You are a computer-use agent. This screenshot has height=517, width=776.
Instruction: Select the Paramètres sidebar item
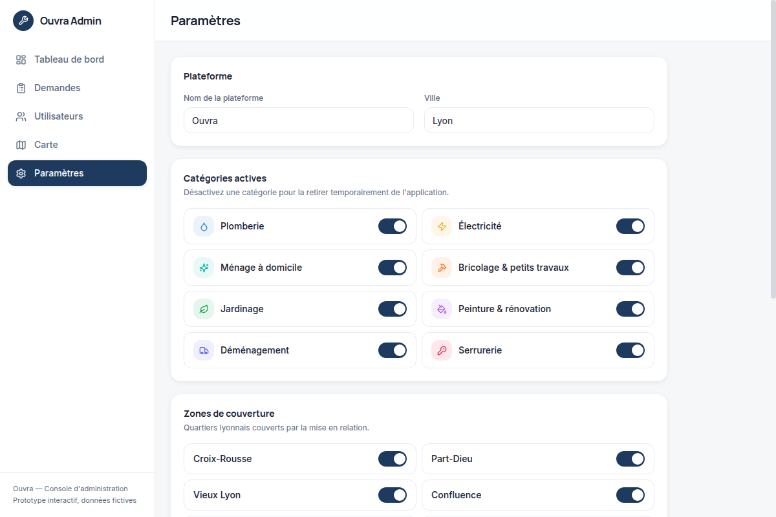77,173
